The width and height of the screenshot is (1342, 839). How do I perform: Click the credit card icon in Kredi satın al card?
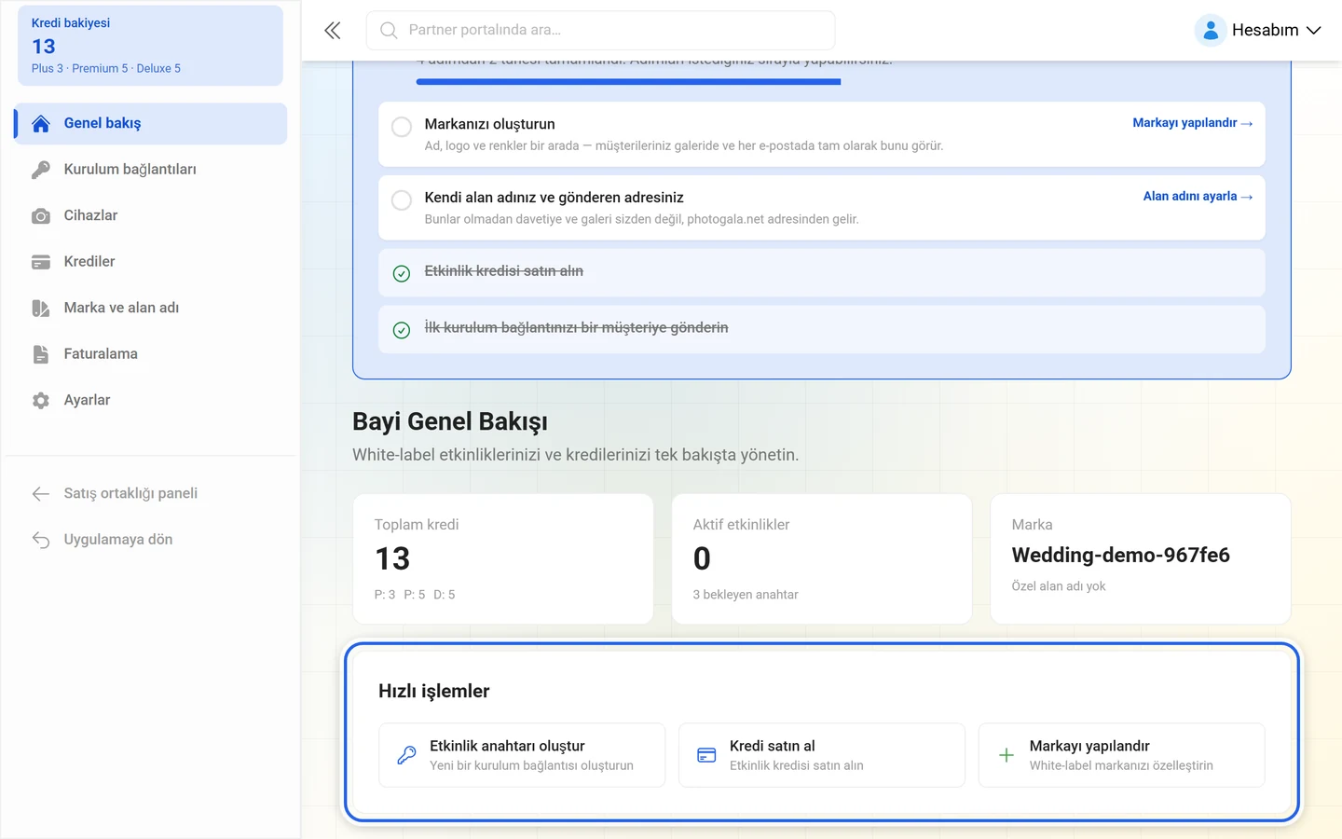(707, 755)
